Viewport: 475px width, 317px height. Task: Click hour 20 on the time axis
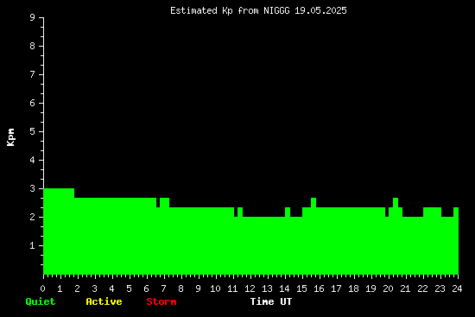[x=388, y=288]
